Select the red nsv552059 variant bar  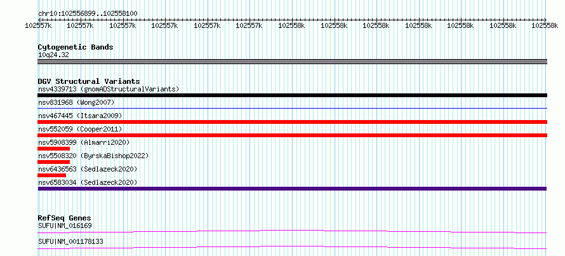coord(292,135)
